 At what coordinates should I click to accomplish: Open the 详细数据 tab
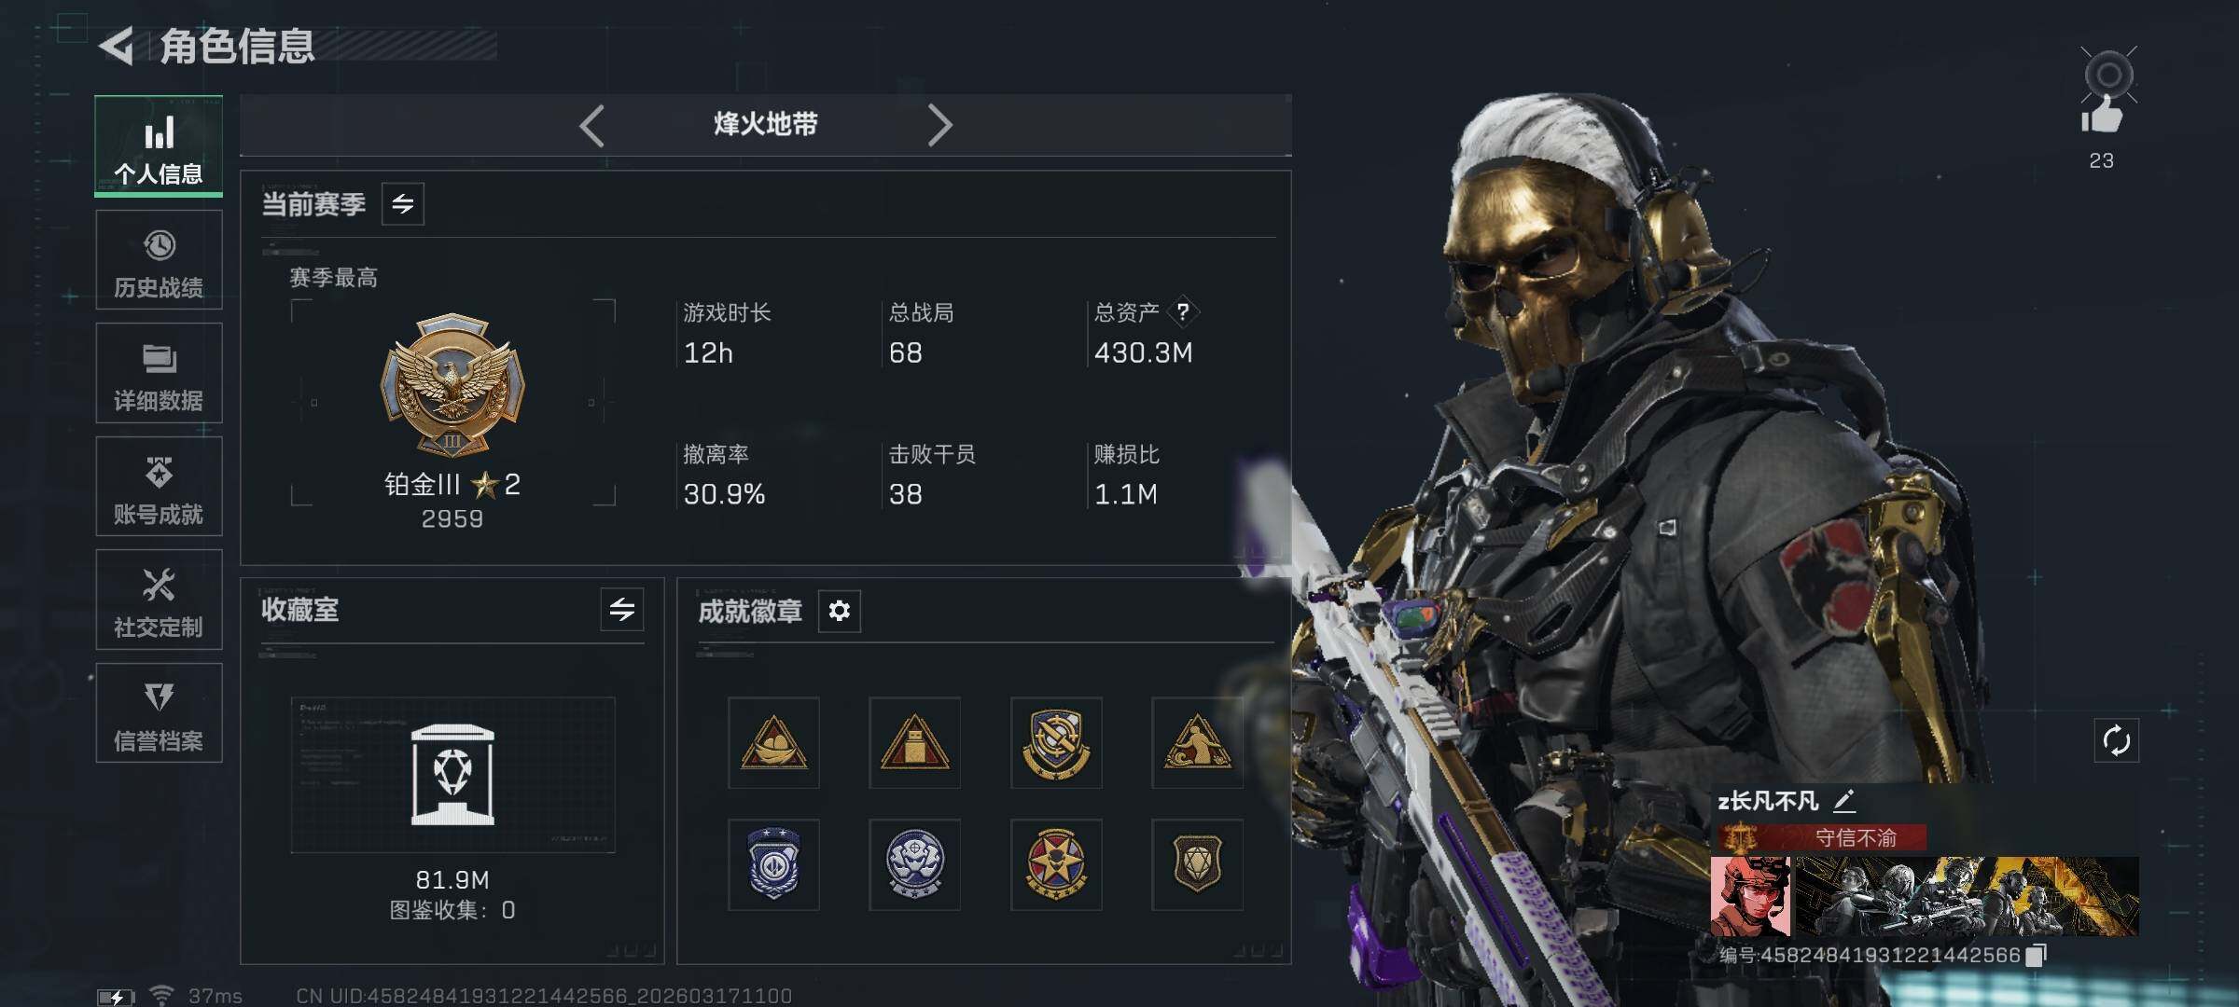pos(159,373)
